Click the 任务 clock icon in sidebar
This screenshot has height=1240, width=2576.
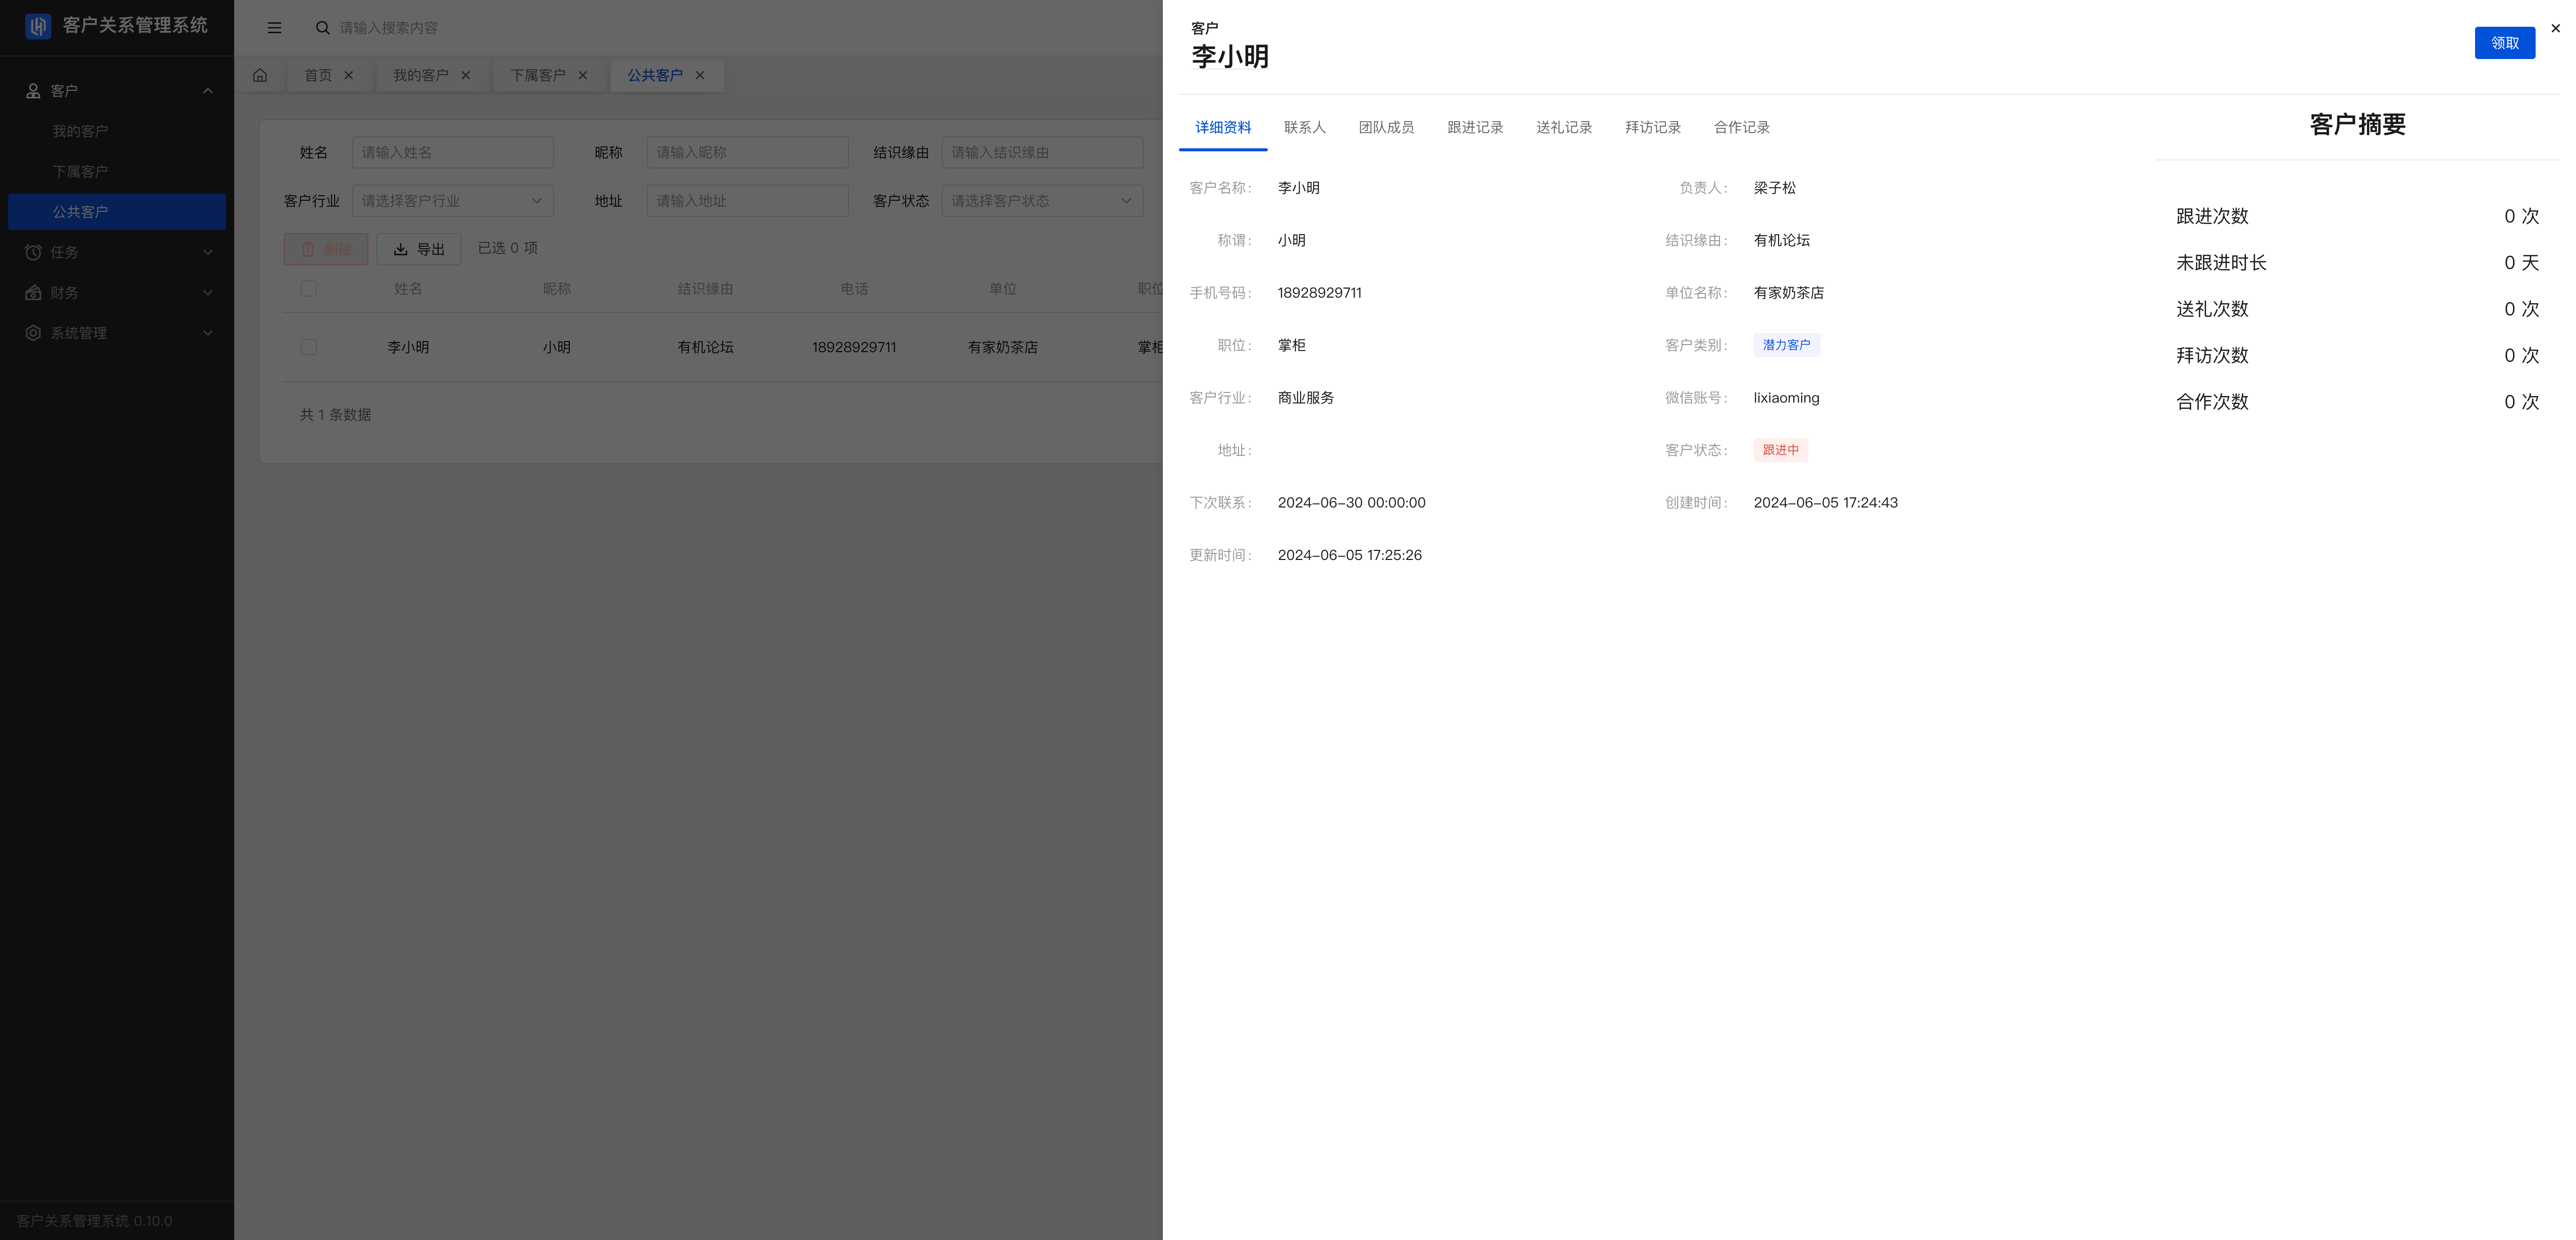click(33, 253)
